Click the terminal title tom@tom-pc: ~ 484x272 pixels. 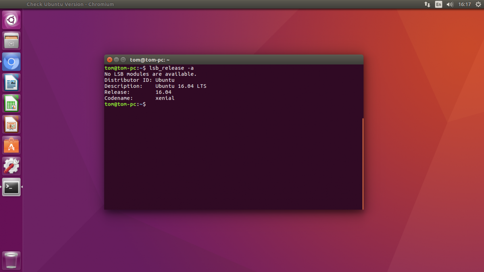pos(150,60)
